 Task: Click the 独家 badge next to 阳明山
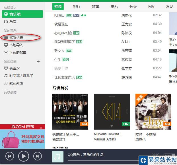69,15
